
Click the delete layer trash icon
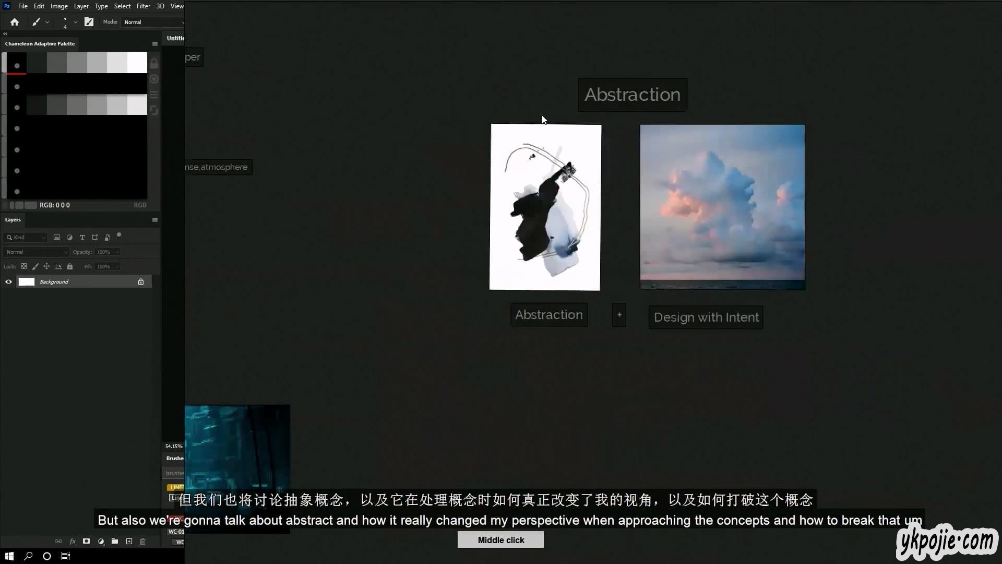143,542
